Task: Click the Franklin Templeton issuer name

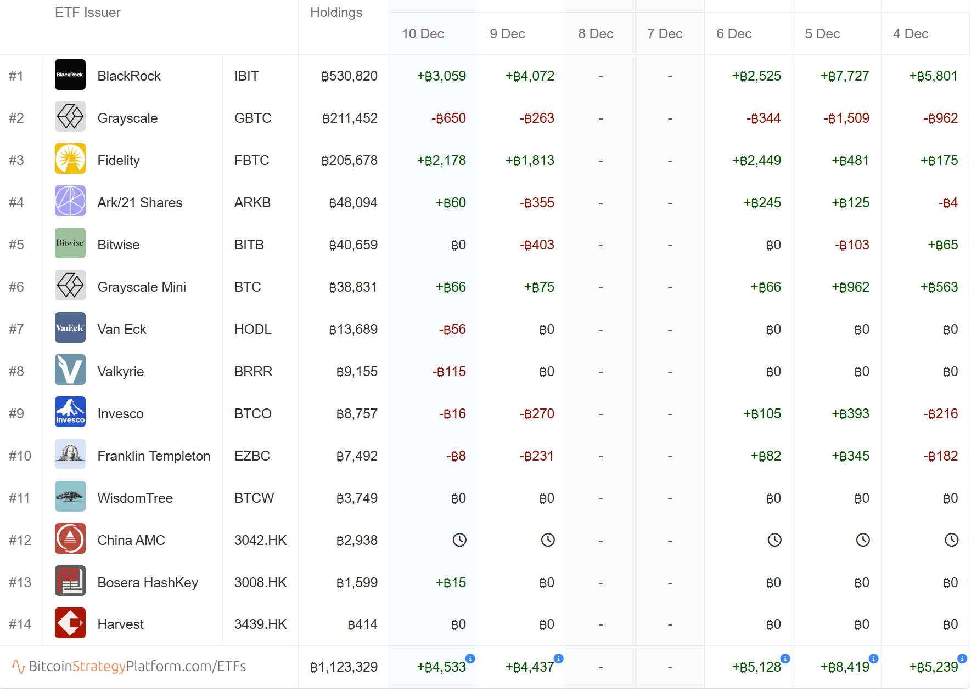Action: [x=154, y=456]
